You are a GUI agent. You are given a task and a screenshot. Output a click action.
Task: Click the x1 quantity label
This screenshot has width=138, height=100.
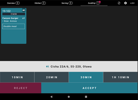pos(23,18)
